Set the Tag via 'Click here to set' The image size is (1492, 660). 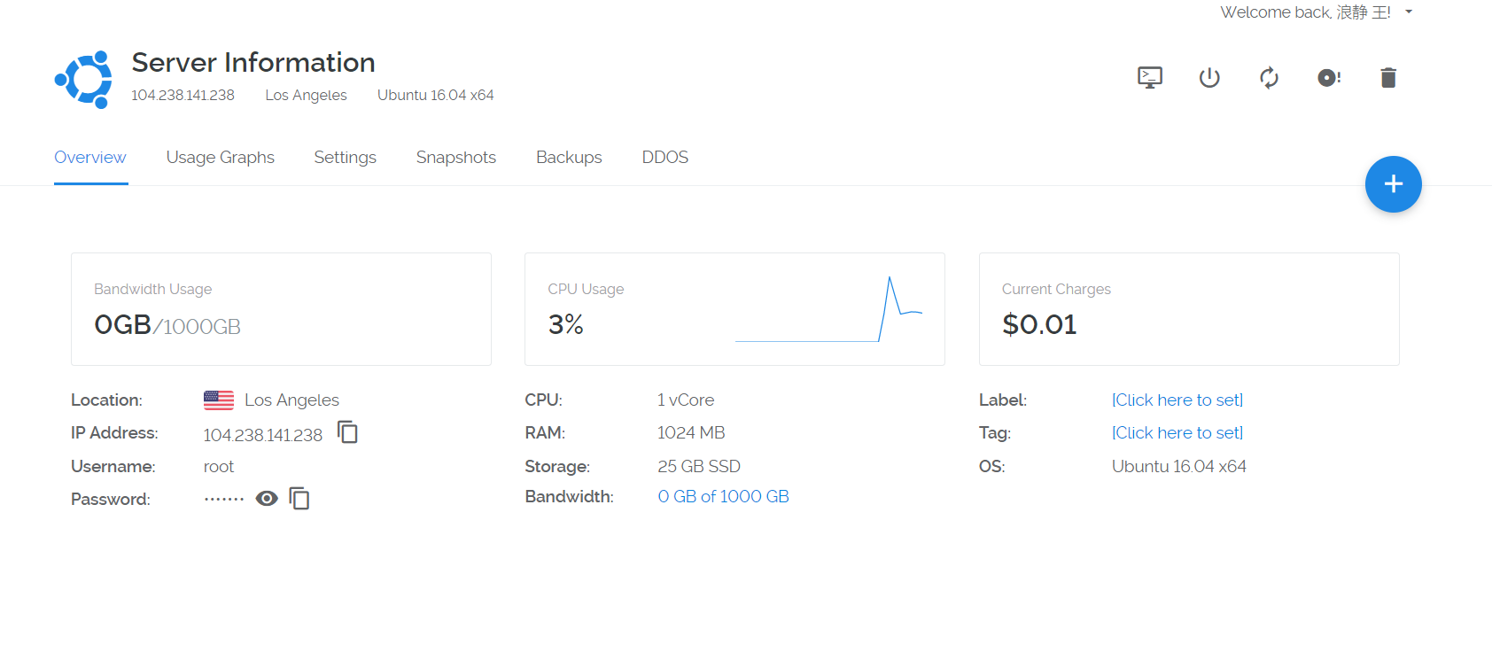1177,433
